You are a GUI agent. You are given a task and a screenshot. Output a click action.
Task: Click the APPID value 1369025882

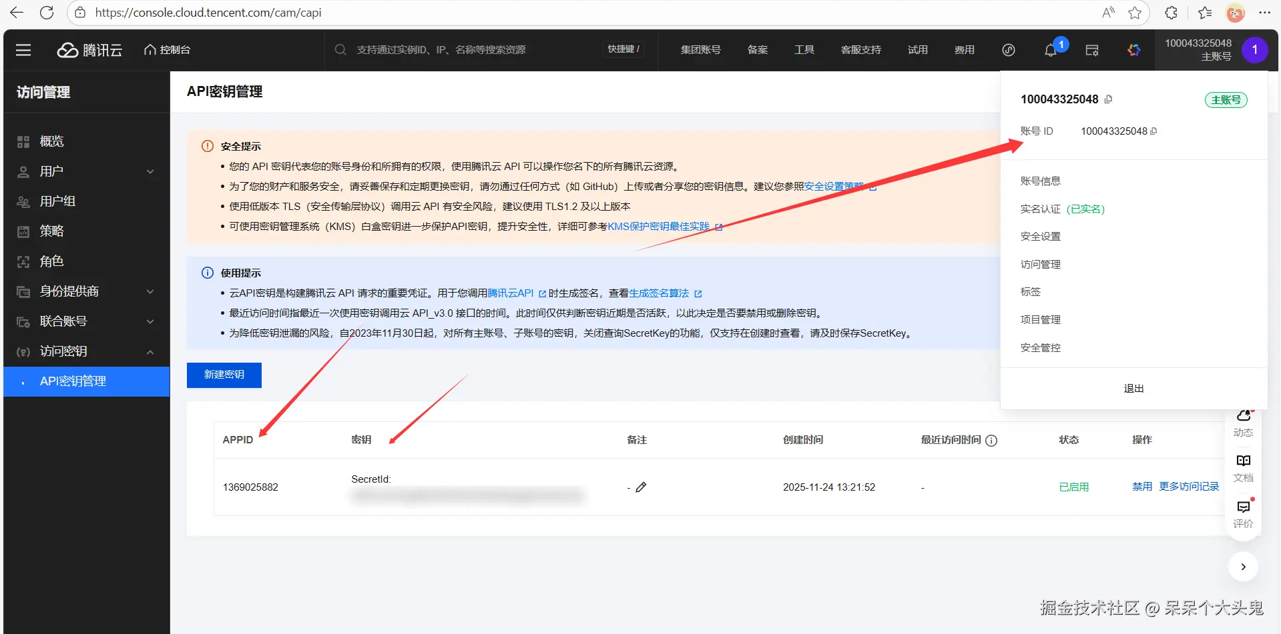coord(250,487)
